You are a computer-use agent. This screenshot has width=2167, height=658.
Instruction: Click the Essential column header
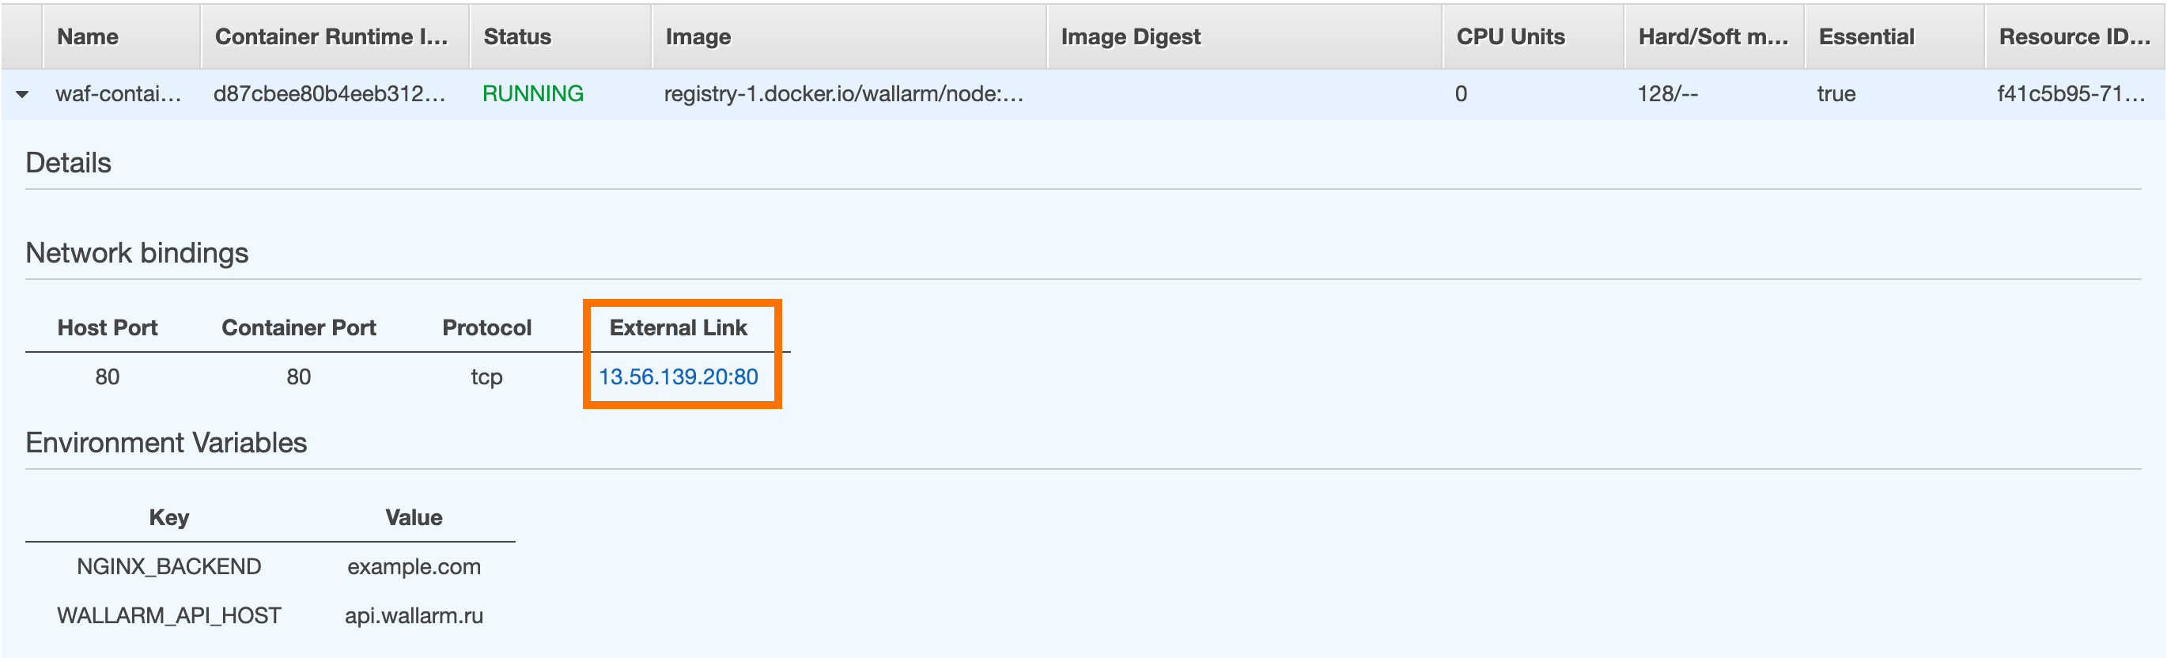(1866, 36)
